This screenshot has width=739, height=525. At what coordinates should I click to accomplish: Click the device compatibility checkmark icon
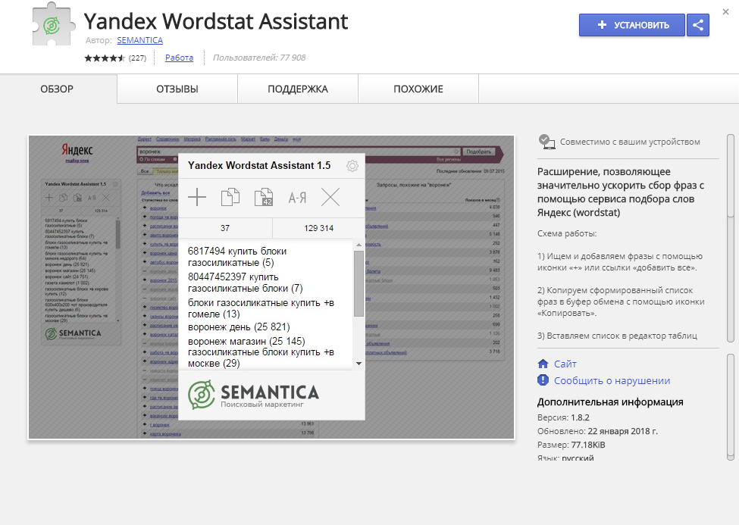[x=546, y=142]
